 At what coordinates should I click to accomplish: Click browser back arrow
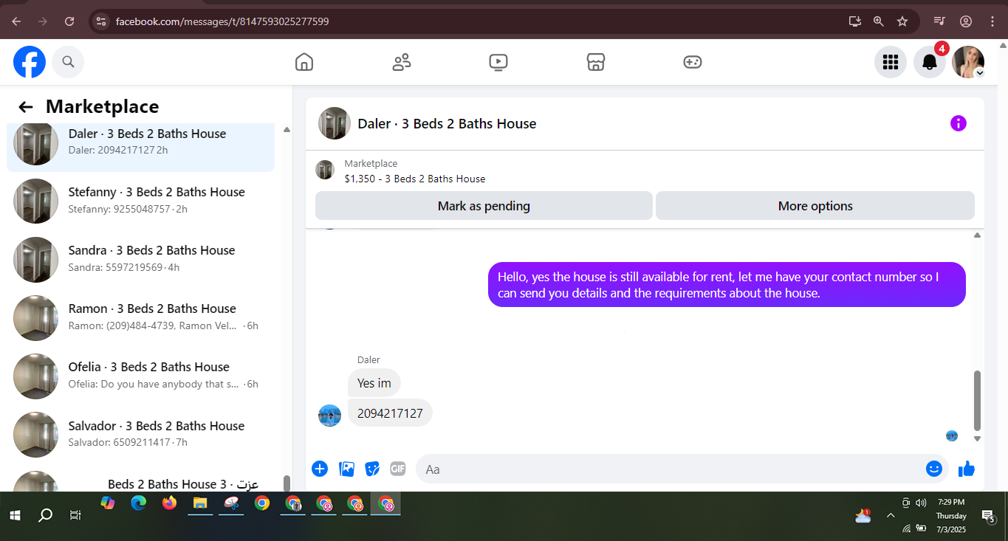tap(16, 21)
